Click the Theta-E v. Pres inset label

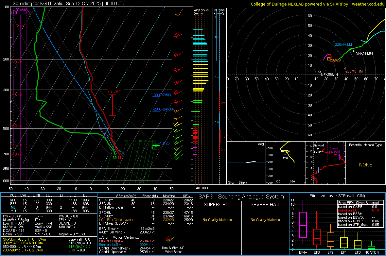tap(286, 154)
